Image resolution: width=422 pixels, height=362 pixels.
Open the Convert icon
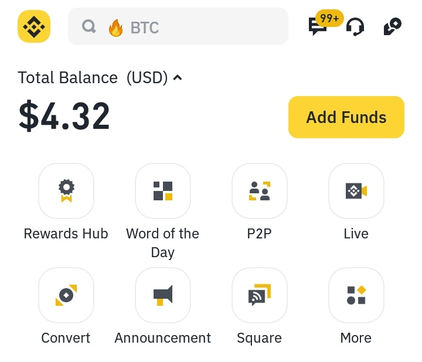tap(66, 295)
